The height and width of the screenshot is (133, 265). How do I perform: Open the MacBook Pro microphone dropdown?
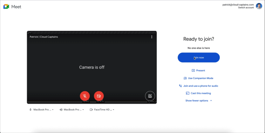click(x=41, y=110)
